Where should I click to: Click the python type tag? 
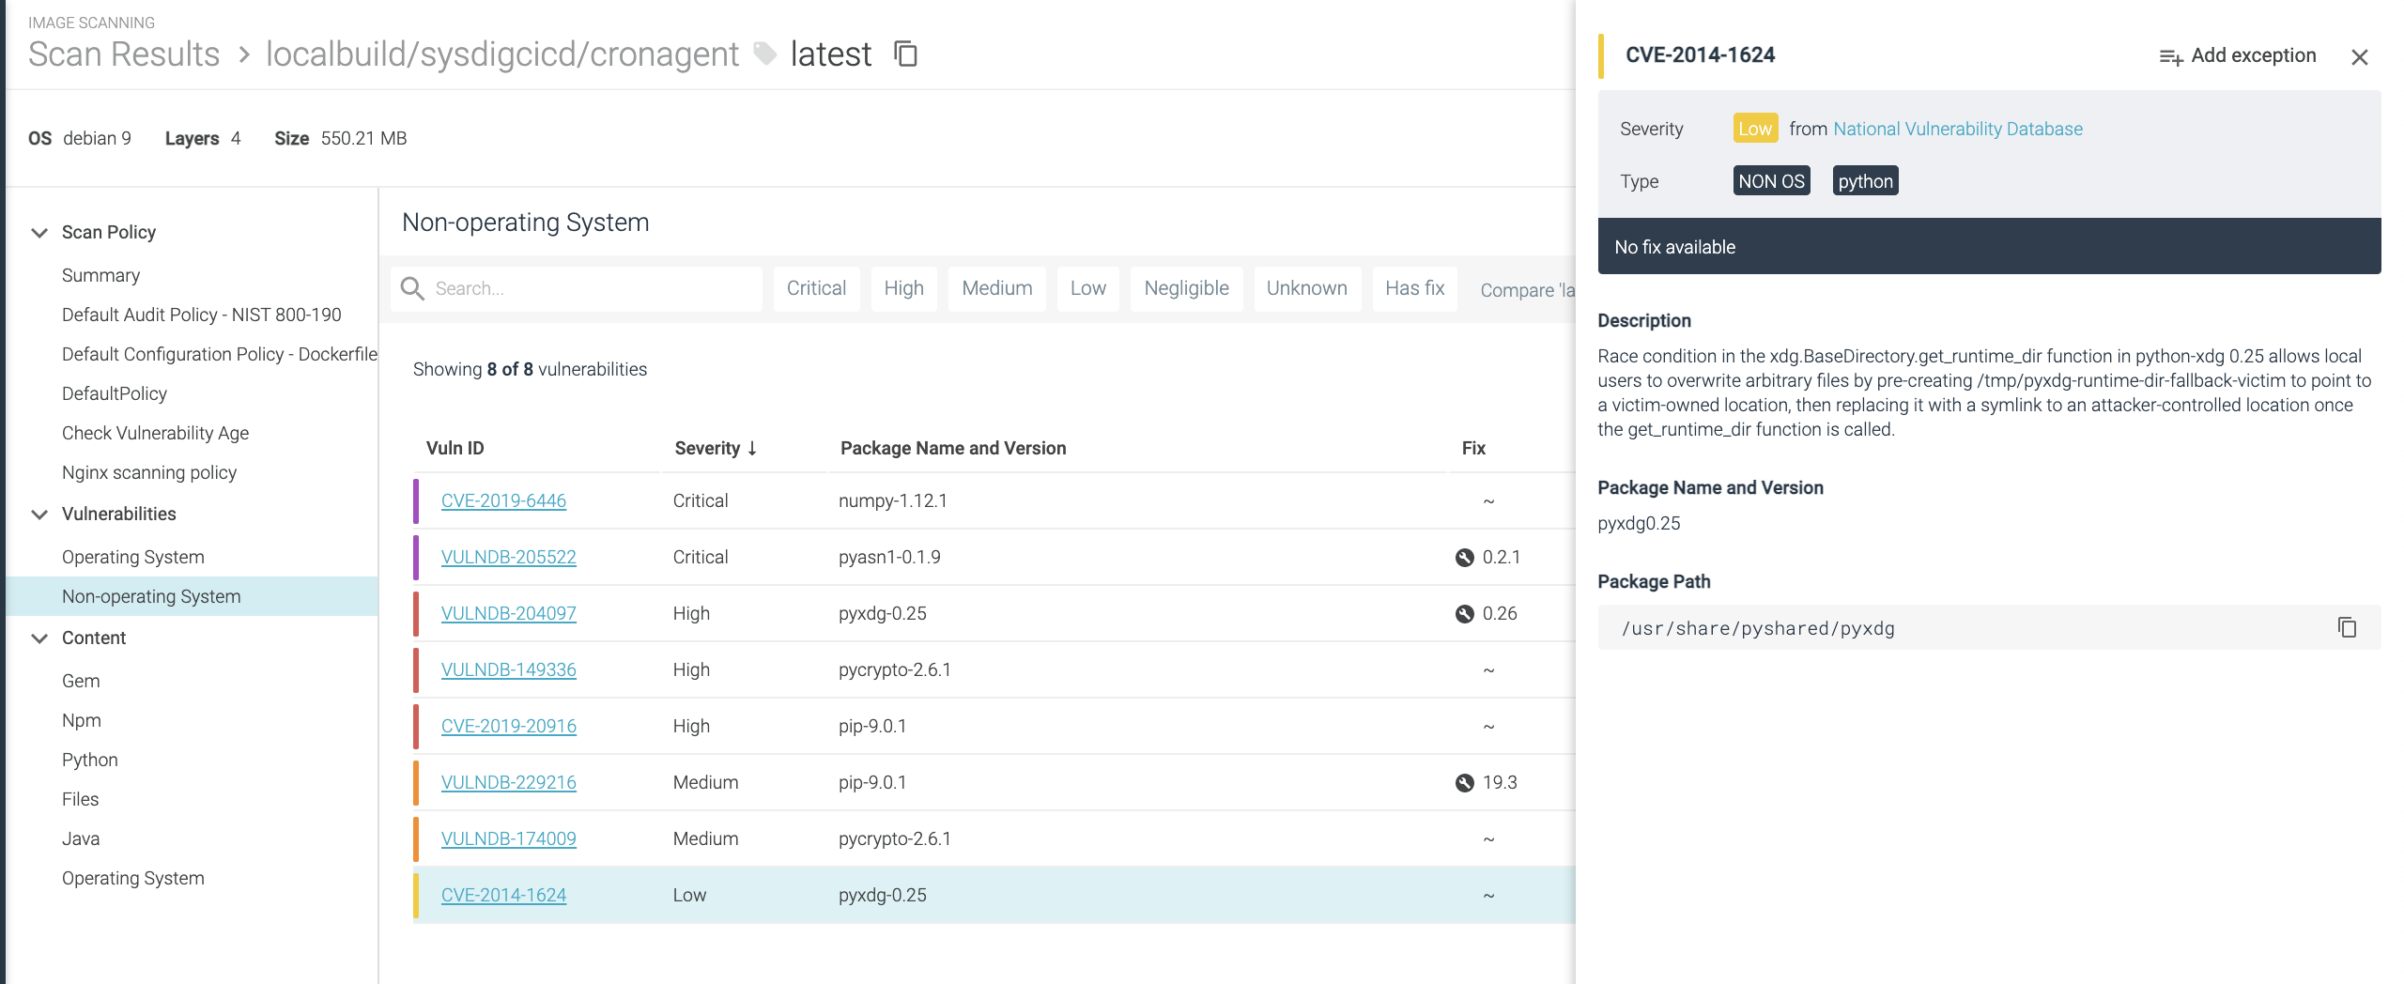(x=1865, y=181)
